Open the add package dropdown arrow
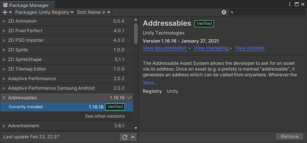Screen dimensions: 307x143 point(10,12)
